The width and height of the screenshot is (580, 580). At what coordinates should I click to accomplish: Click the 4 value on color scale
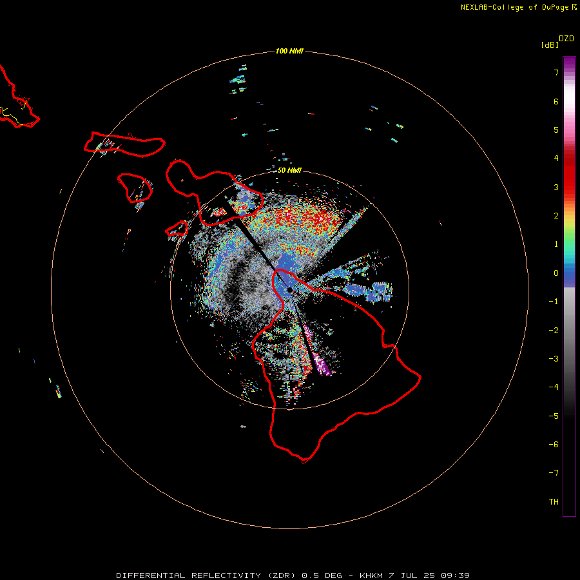[x=556, y=159]
